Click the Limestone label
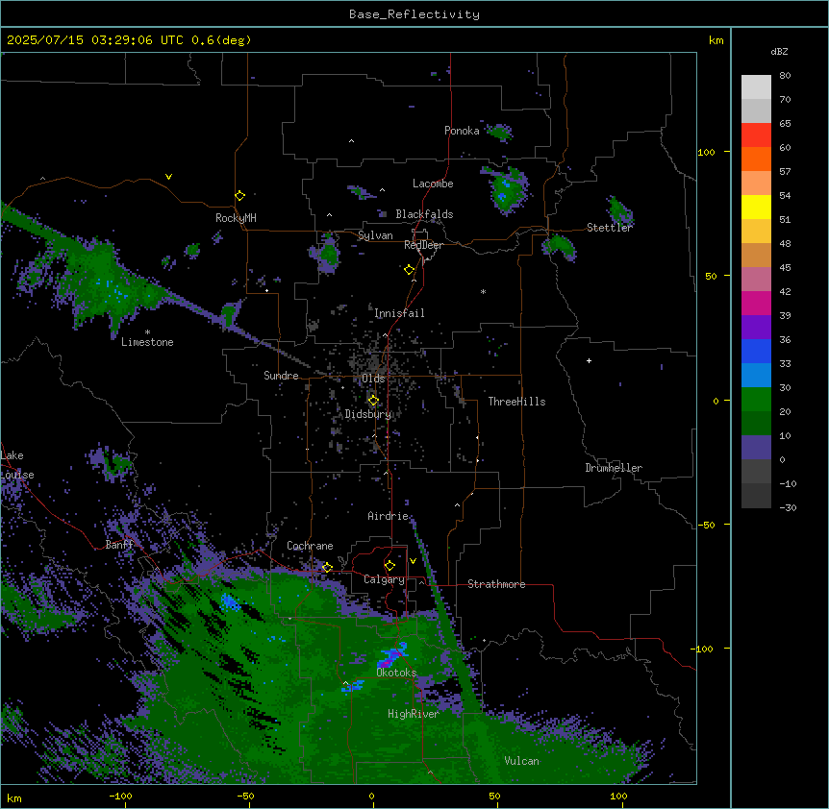The height and width of the screenshot is (809, 829). click(147, 342)
